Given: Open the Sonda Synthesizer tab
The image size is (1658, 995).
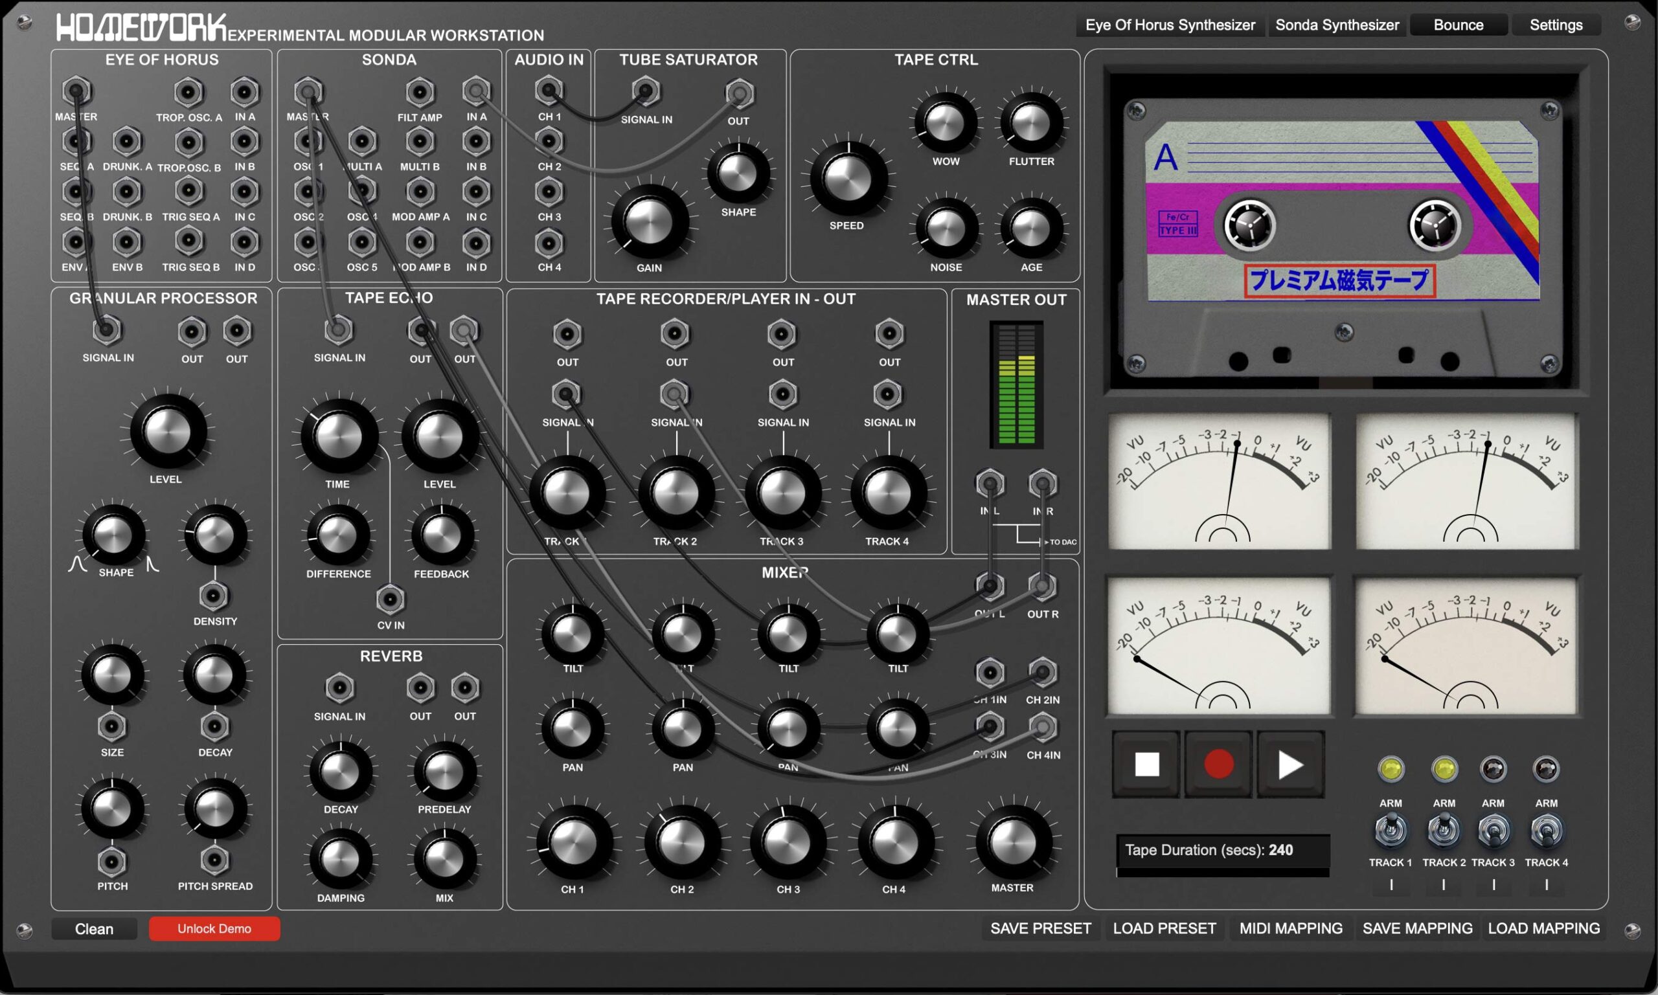Looking at the screenshot, I should pyautogui.click(x=1337, y=25).
